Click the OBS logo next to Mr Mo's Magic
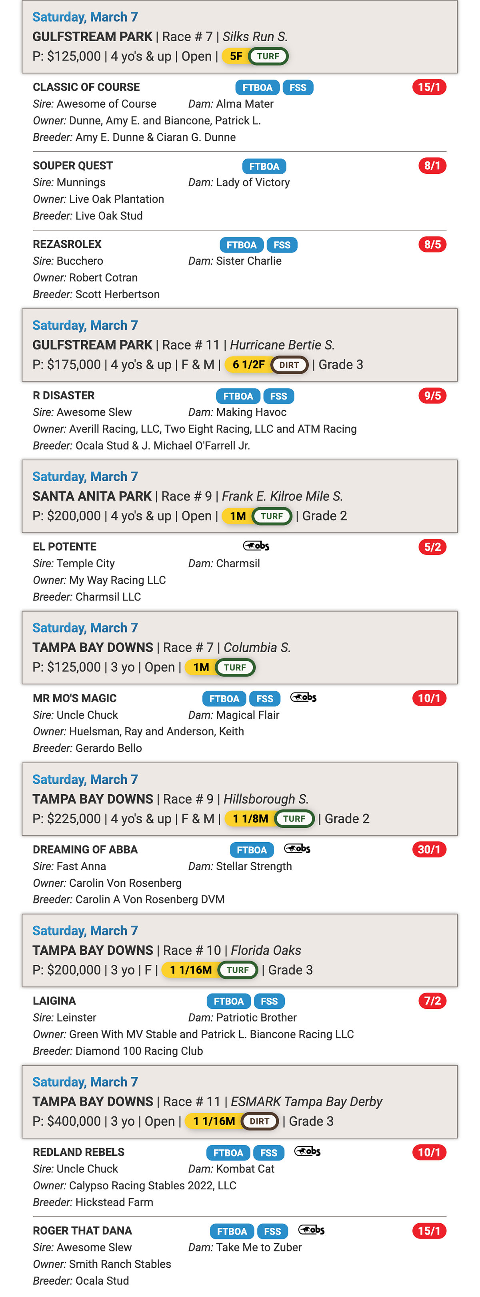Screen dimensions: 480x1297 click(x=303, y=697)
